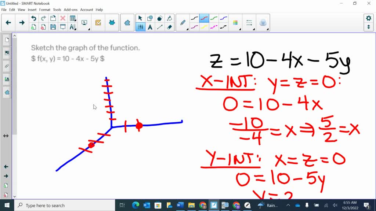The width and height of the screenshot is (376, 211).
Task: Click the Save document button
Action: pos(53,26)
